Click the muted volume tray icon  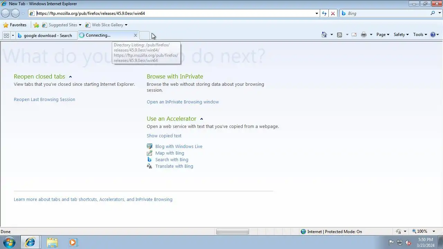(408, 242)
